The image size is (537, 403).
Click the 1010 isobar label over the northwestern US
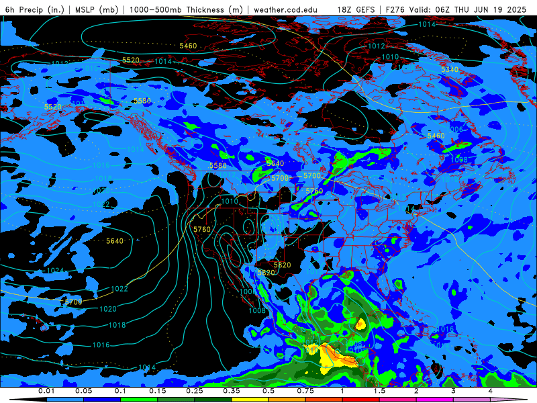click(230, 201)
